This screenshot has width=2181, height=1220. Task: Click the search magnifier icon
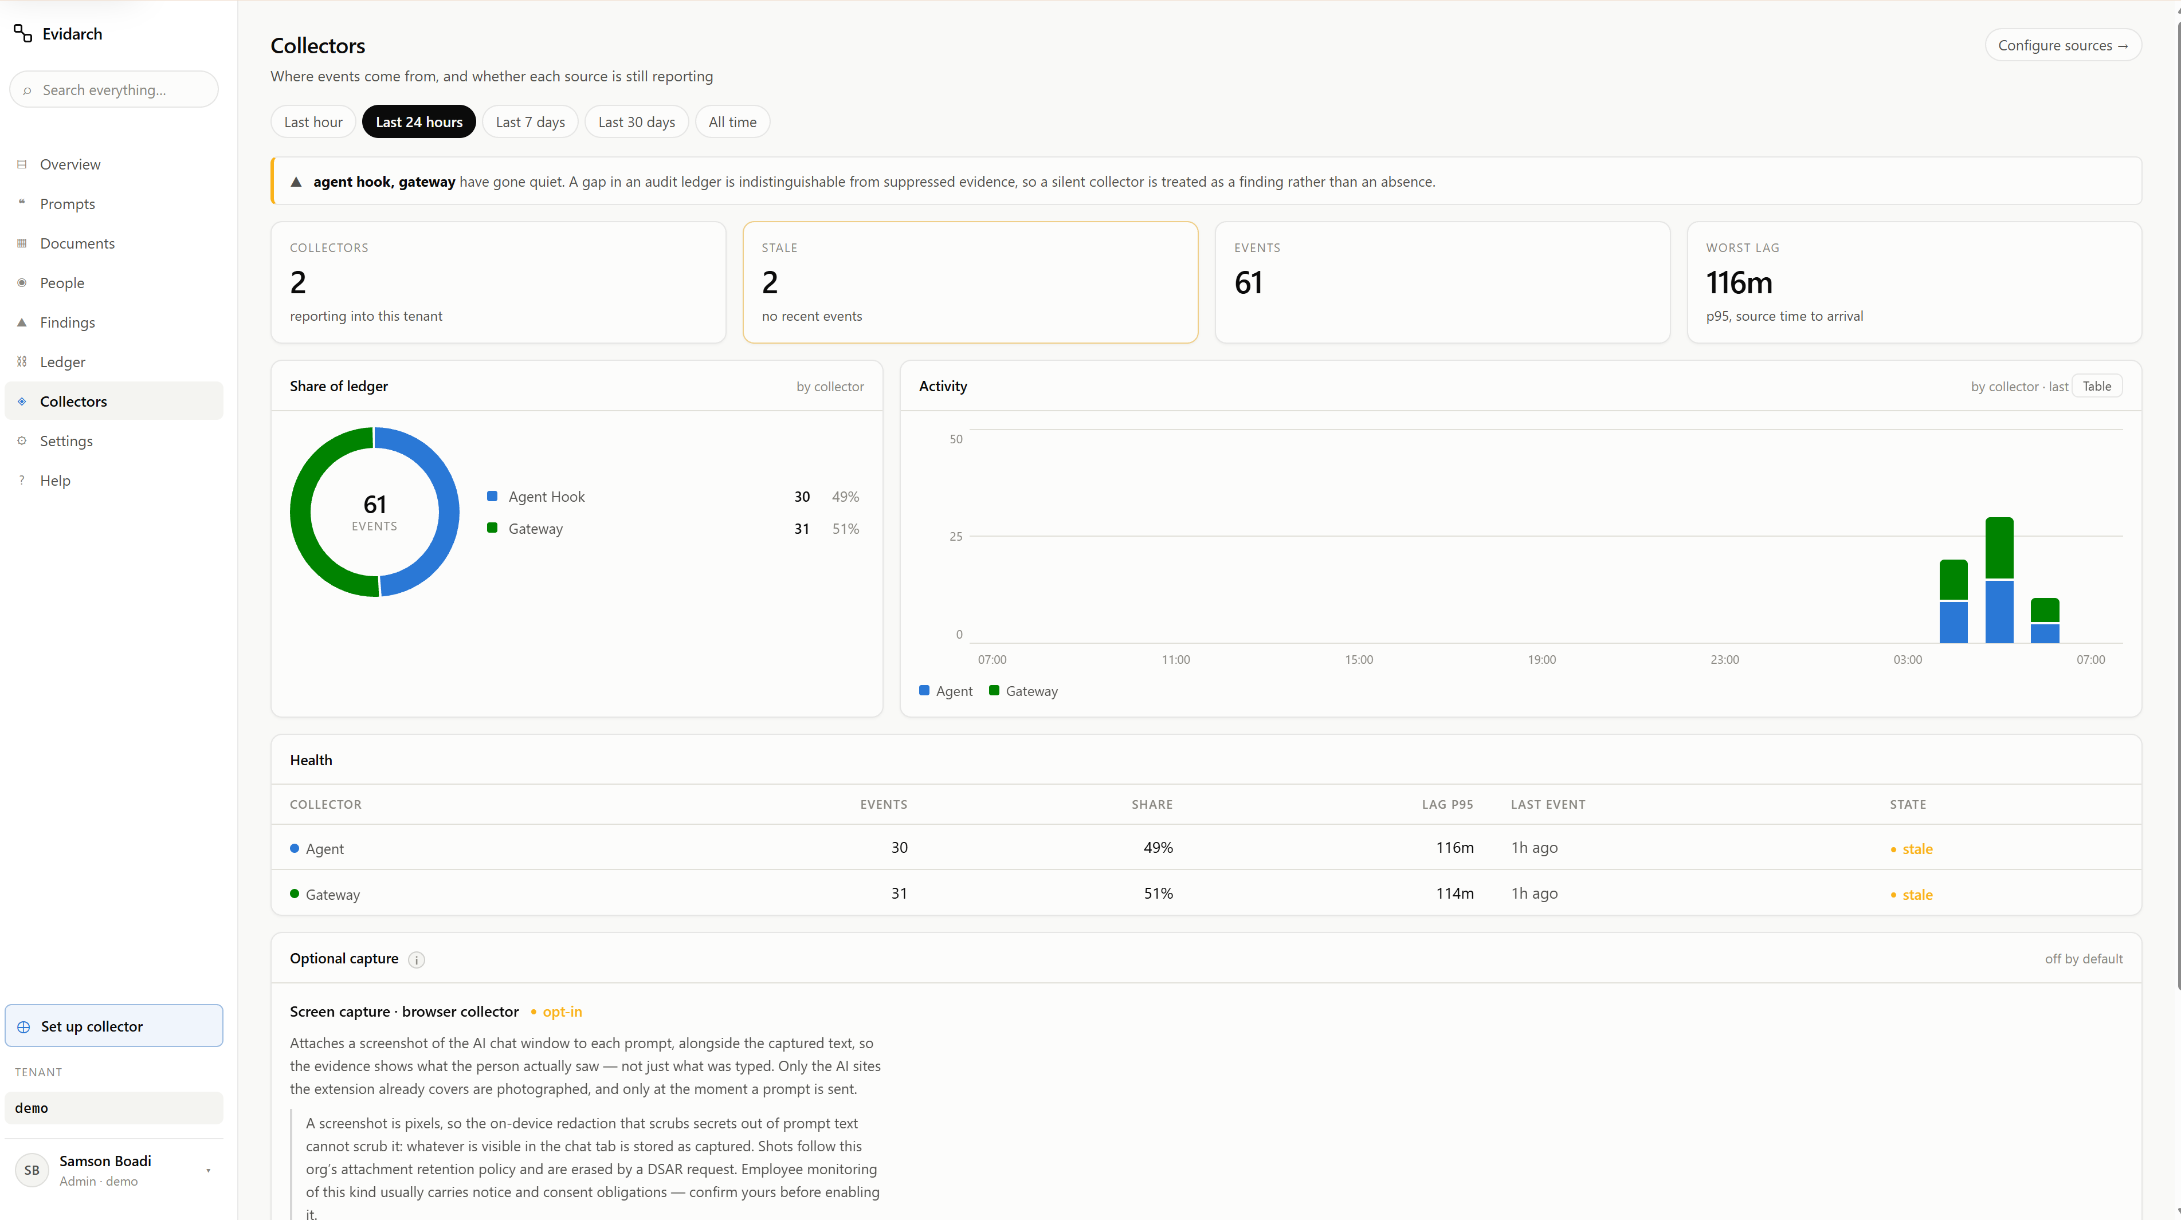[27, 90]
